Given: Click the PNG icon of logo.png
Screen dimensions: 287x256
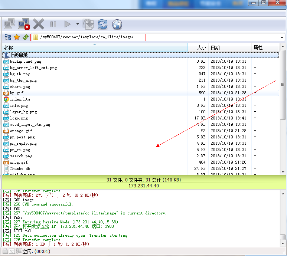Looking at the screenshot, I should pyautogui.click(x=6, y=118).
